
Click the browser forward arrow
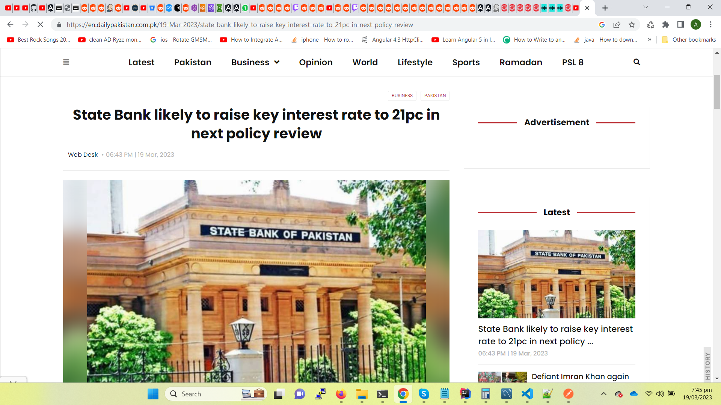click(x=25, y=25)
